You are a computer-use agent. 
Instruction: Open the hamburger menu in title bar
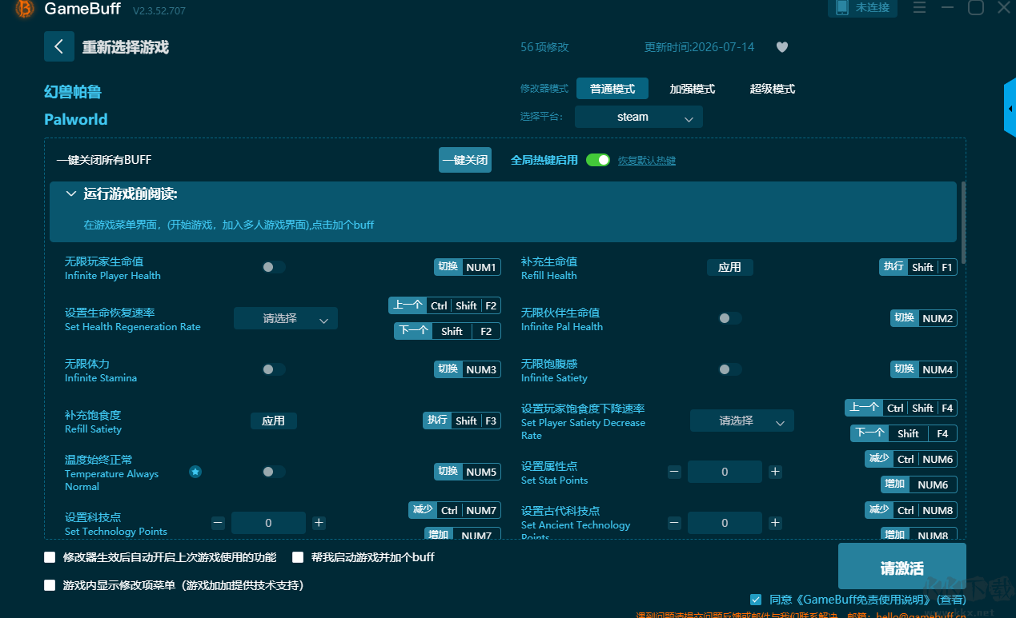click(x=919, y=8)
